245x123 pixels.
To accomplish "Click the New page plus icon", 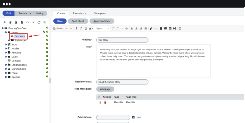I will point(4,22).
